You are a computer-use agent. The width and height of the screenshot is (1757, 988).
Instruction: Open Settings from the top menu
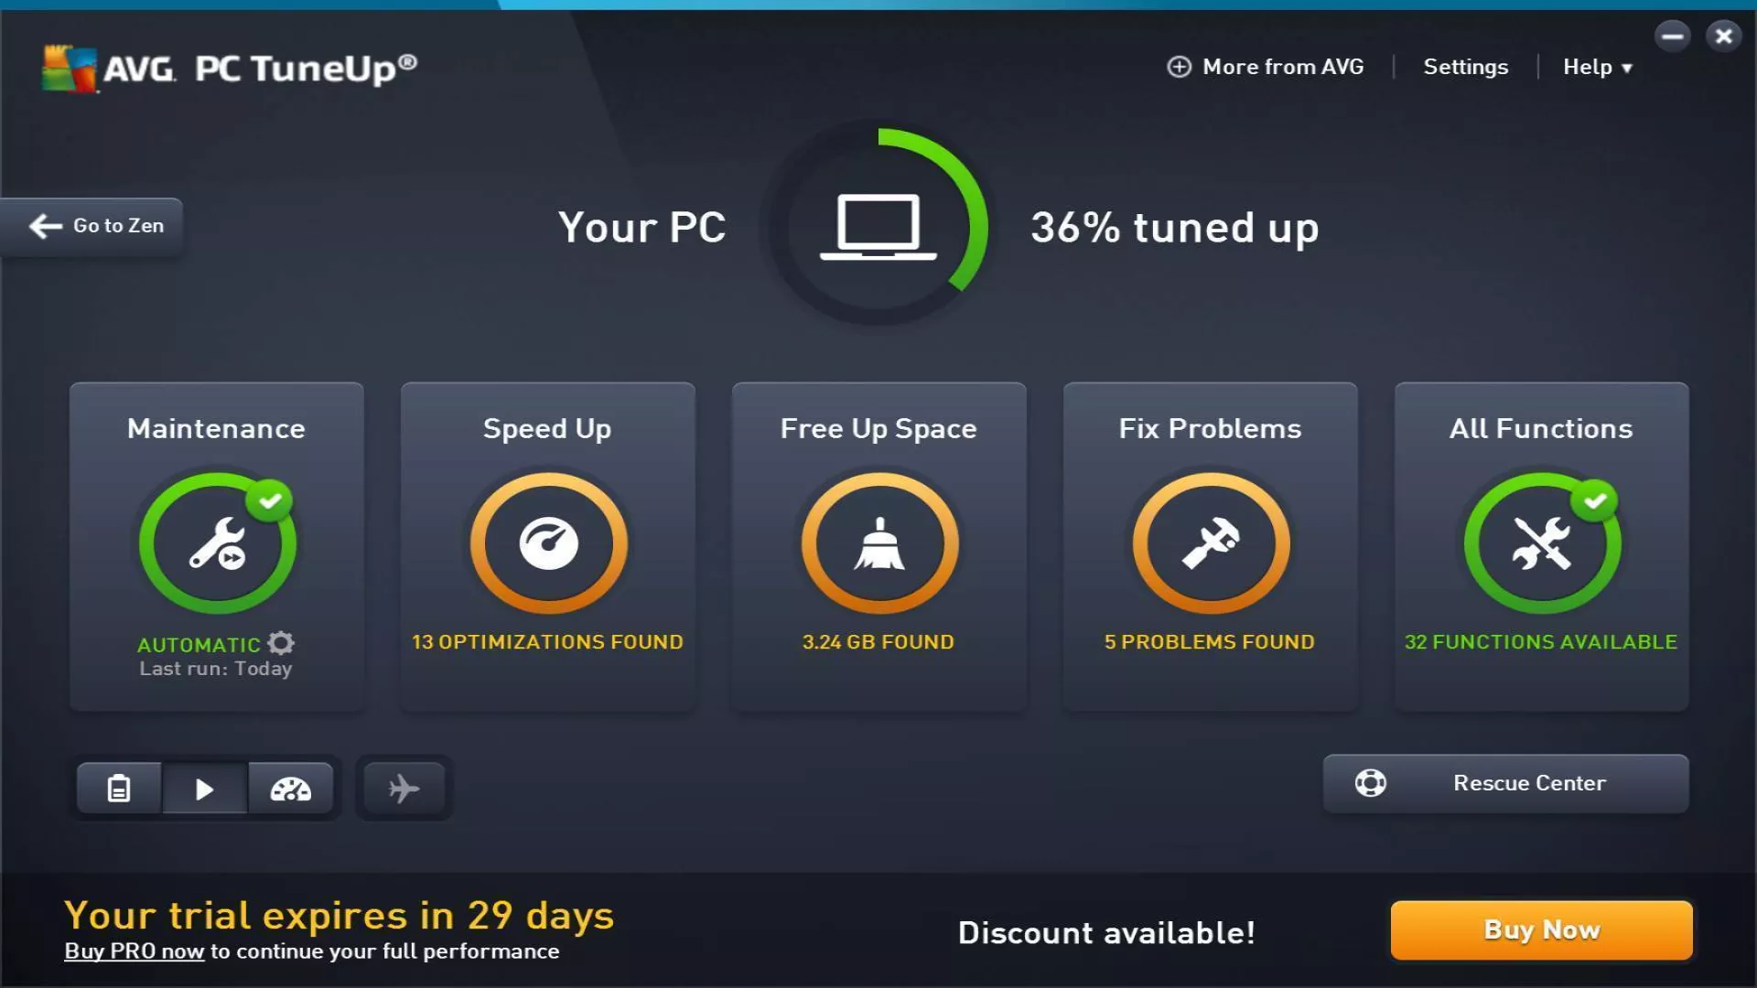click(x=1465, y=67)
